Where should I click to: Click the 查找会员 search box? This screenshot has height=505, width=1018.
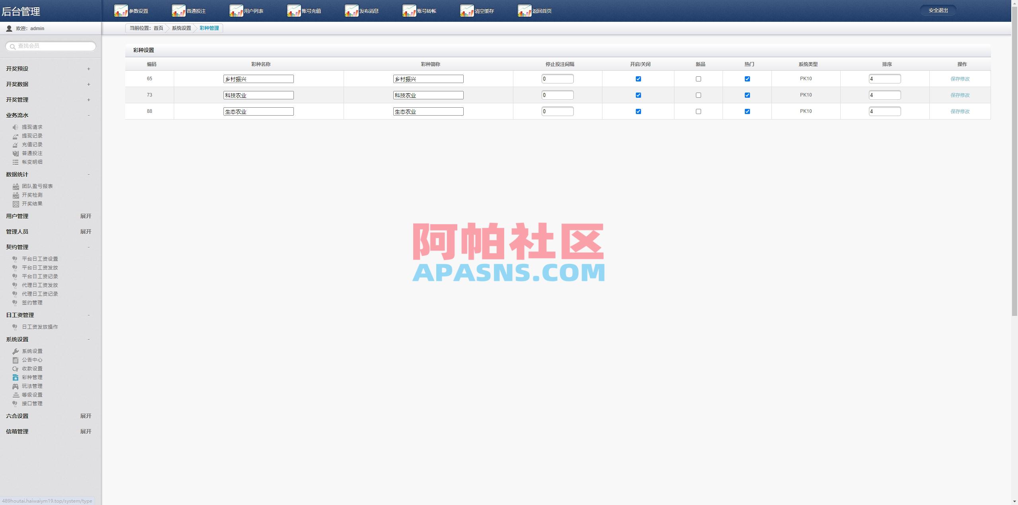coord(50,46)
